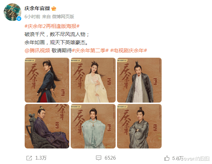This screenshot has width=212, height=164.
Task: Click the crown membership icon beside username
Action: click(54, 8)
